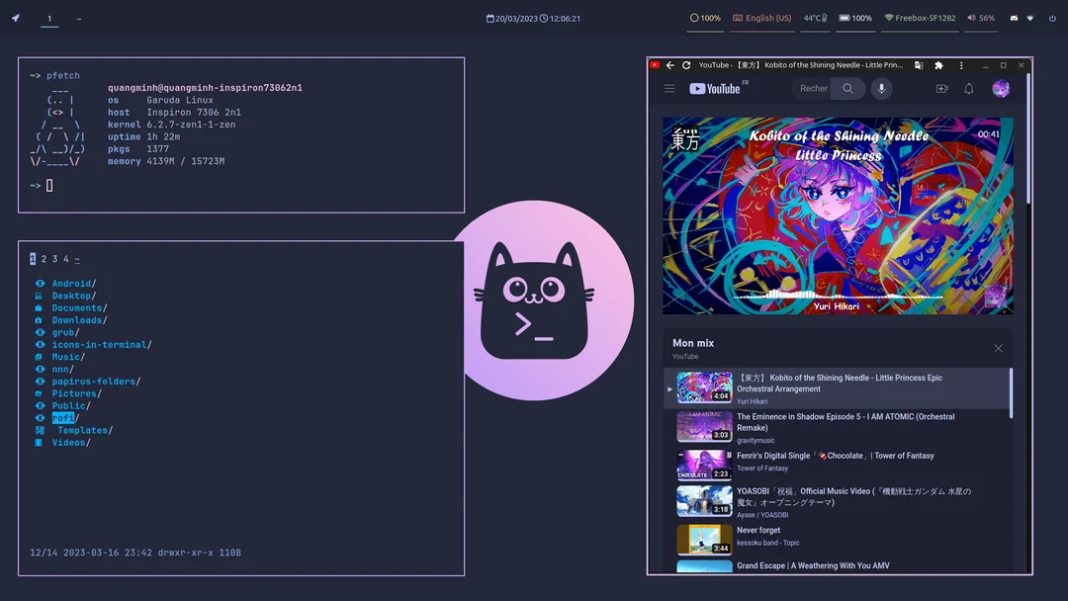The width and height of the screenshot is (1068, 601).
Task: Open the YouTube sidebar hamburger menu
Action: point(669,88)
